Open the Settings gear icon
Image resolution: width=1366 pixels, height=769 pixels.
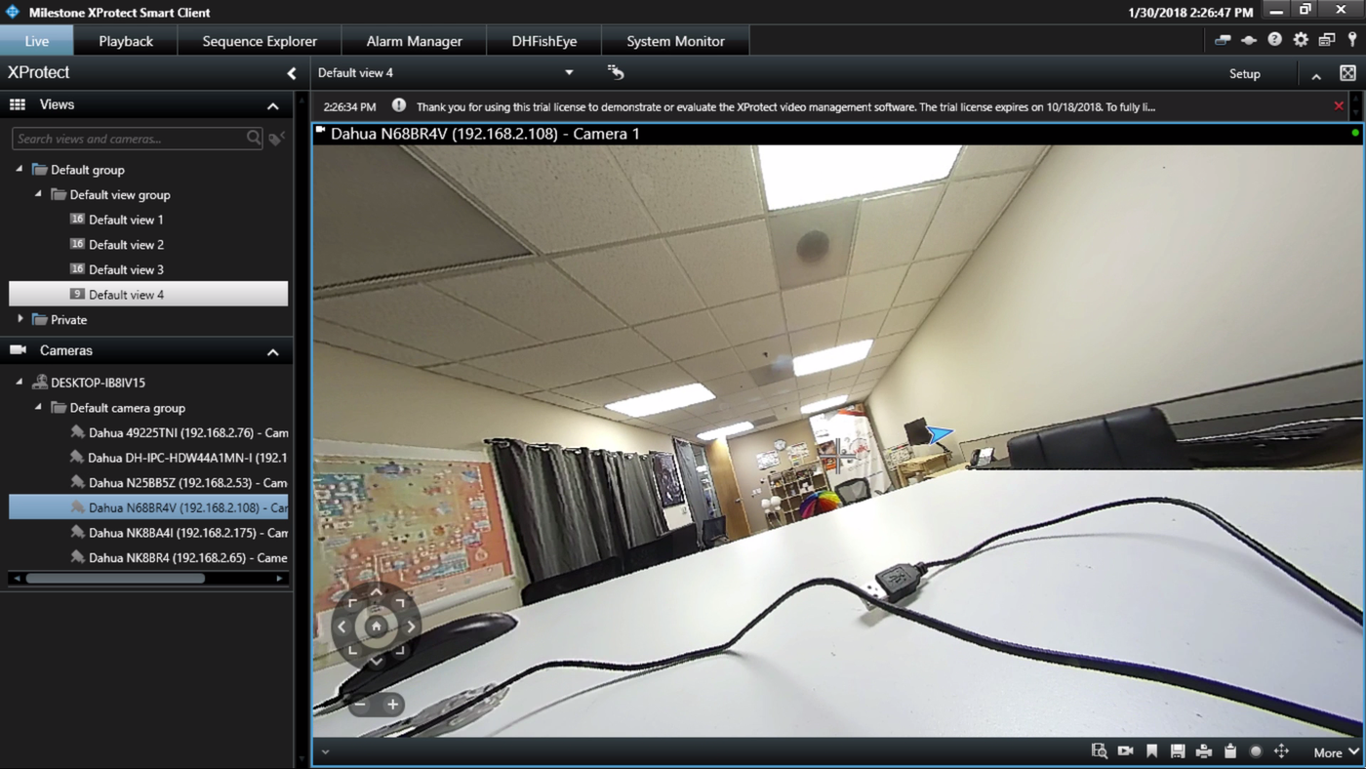[1301, 40]
